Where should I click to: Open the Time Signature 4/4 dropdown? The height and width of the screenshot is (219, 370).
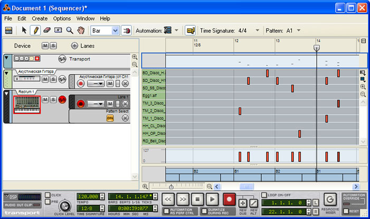(258, 31)
